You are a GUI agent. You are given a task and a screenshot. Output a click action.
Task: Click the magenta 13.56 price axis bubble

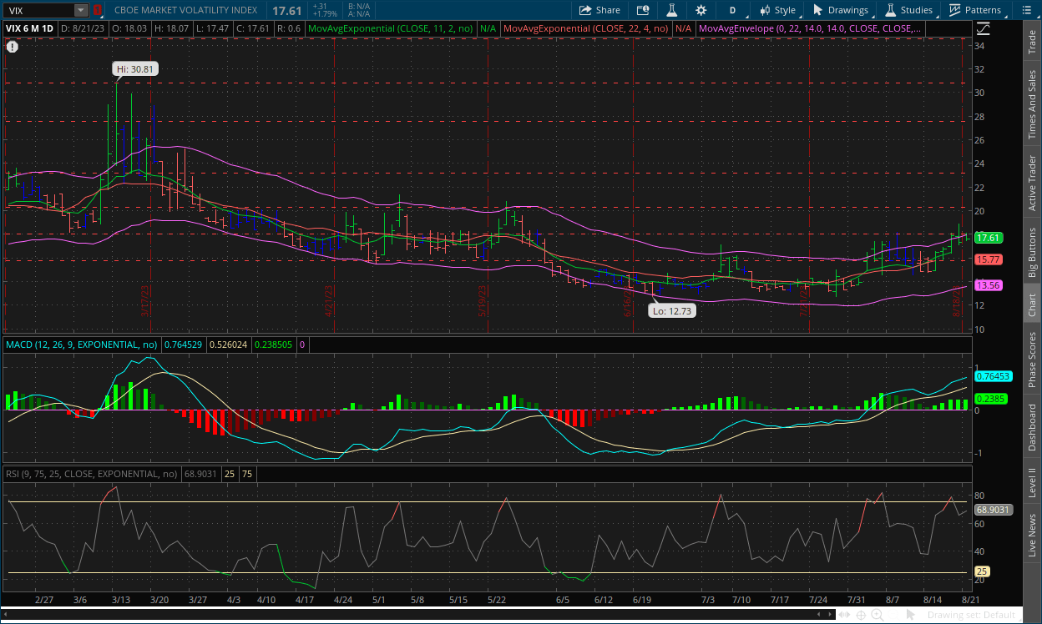click(989, 285)
